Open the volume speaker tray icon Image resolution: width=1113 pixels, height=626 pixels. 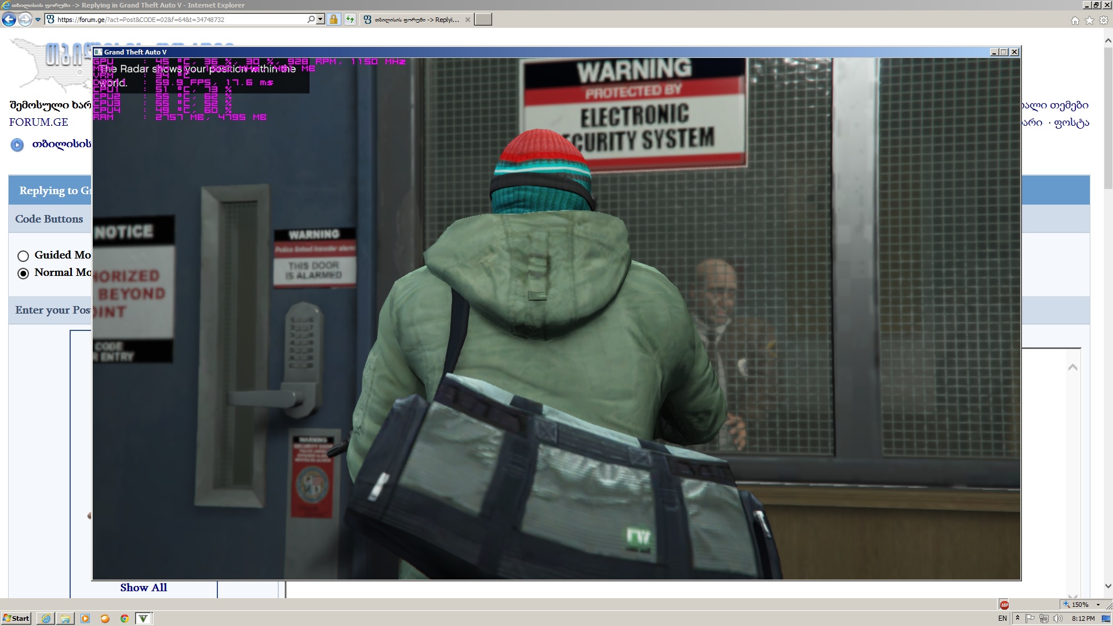tap(1058, 618)
